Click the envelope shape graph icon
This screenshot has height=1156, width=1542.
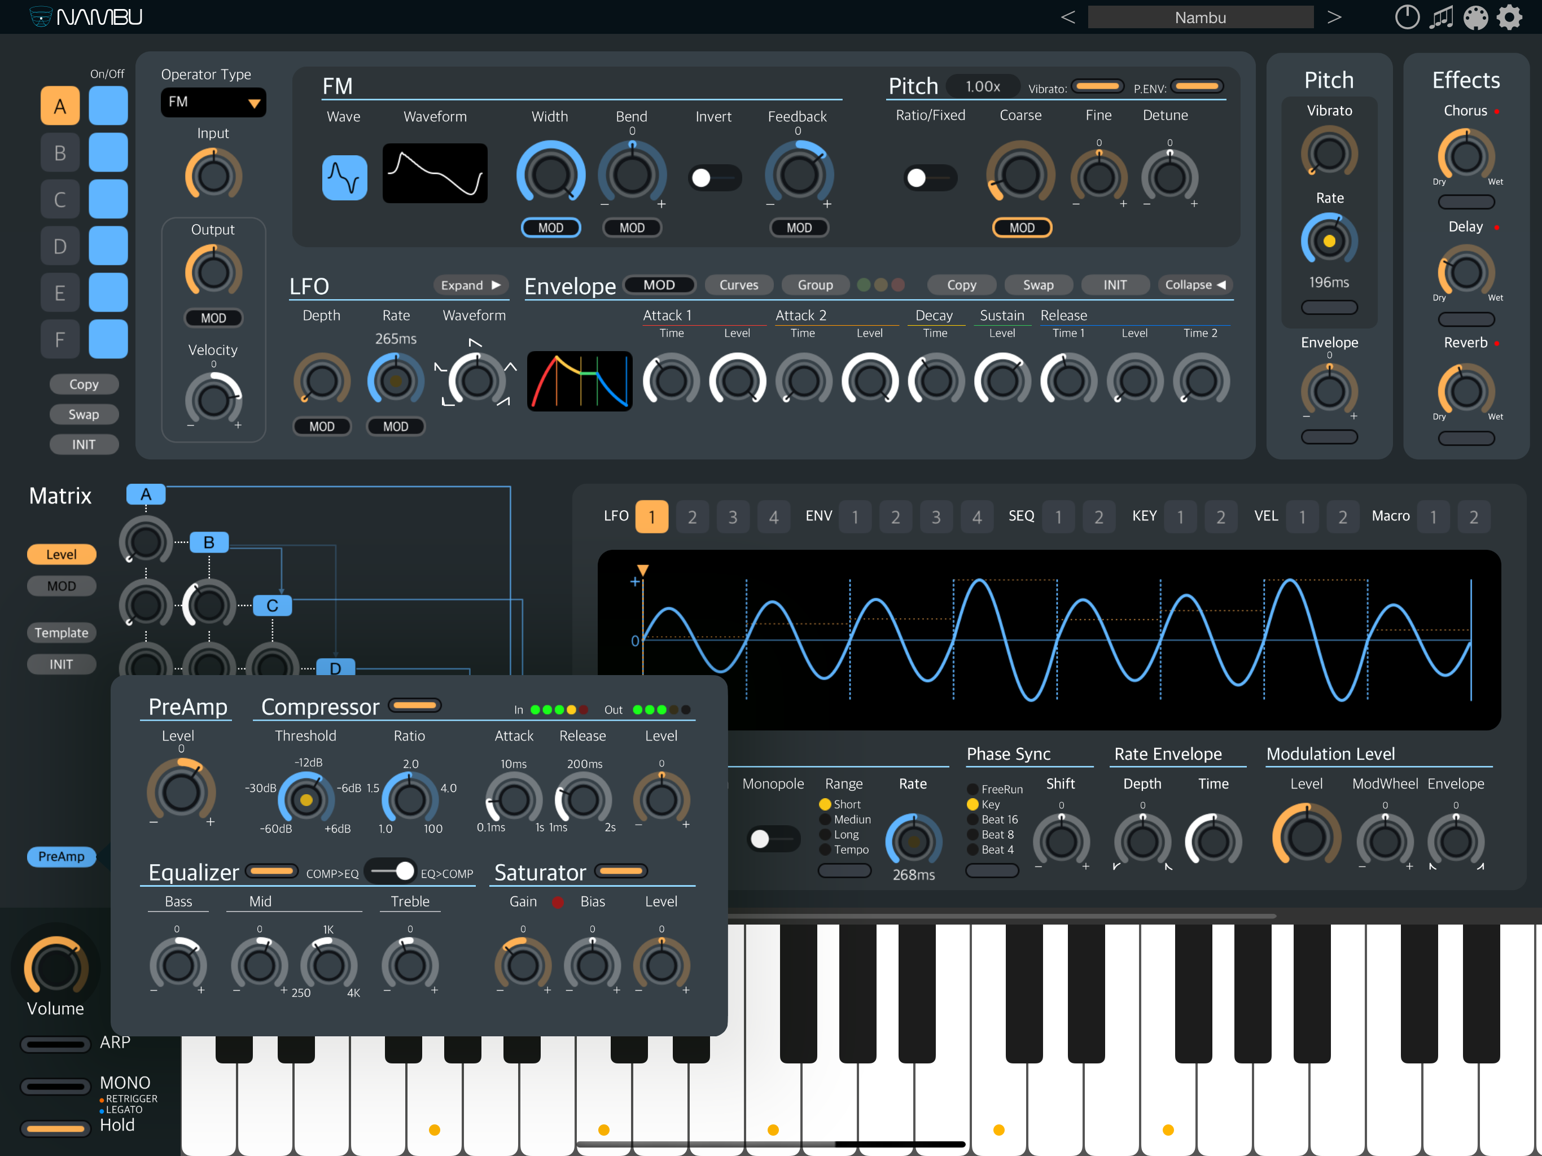[x=579, y=380]
